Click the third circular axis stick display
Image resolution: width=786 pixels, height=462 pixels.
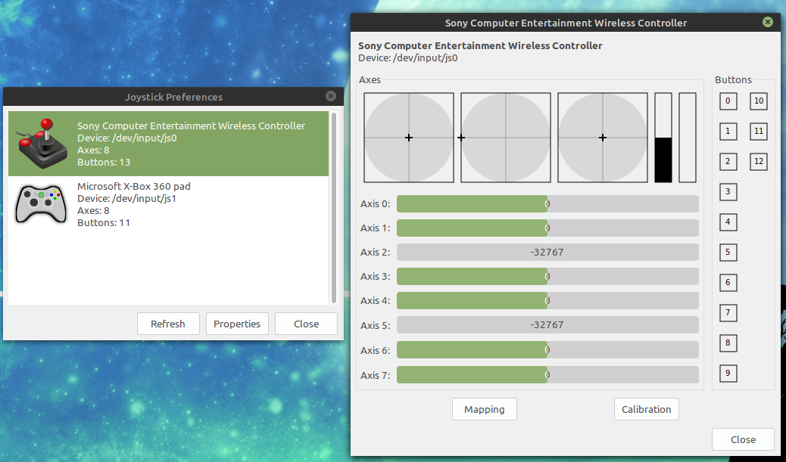[x=603, y=138]
